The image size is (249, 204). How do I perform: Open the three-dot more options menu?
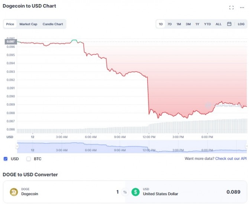(x=242, y=7)
